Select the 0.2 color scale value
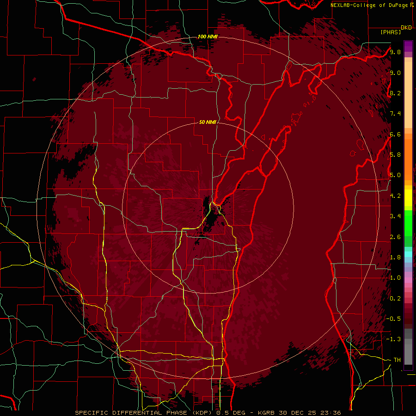The width and height of the screenshot is (416, 416). coord(395,299)
